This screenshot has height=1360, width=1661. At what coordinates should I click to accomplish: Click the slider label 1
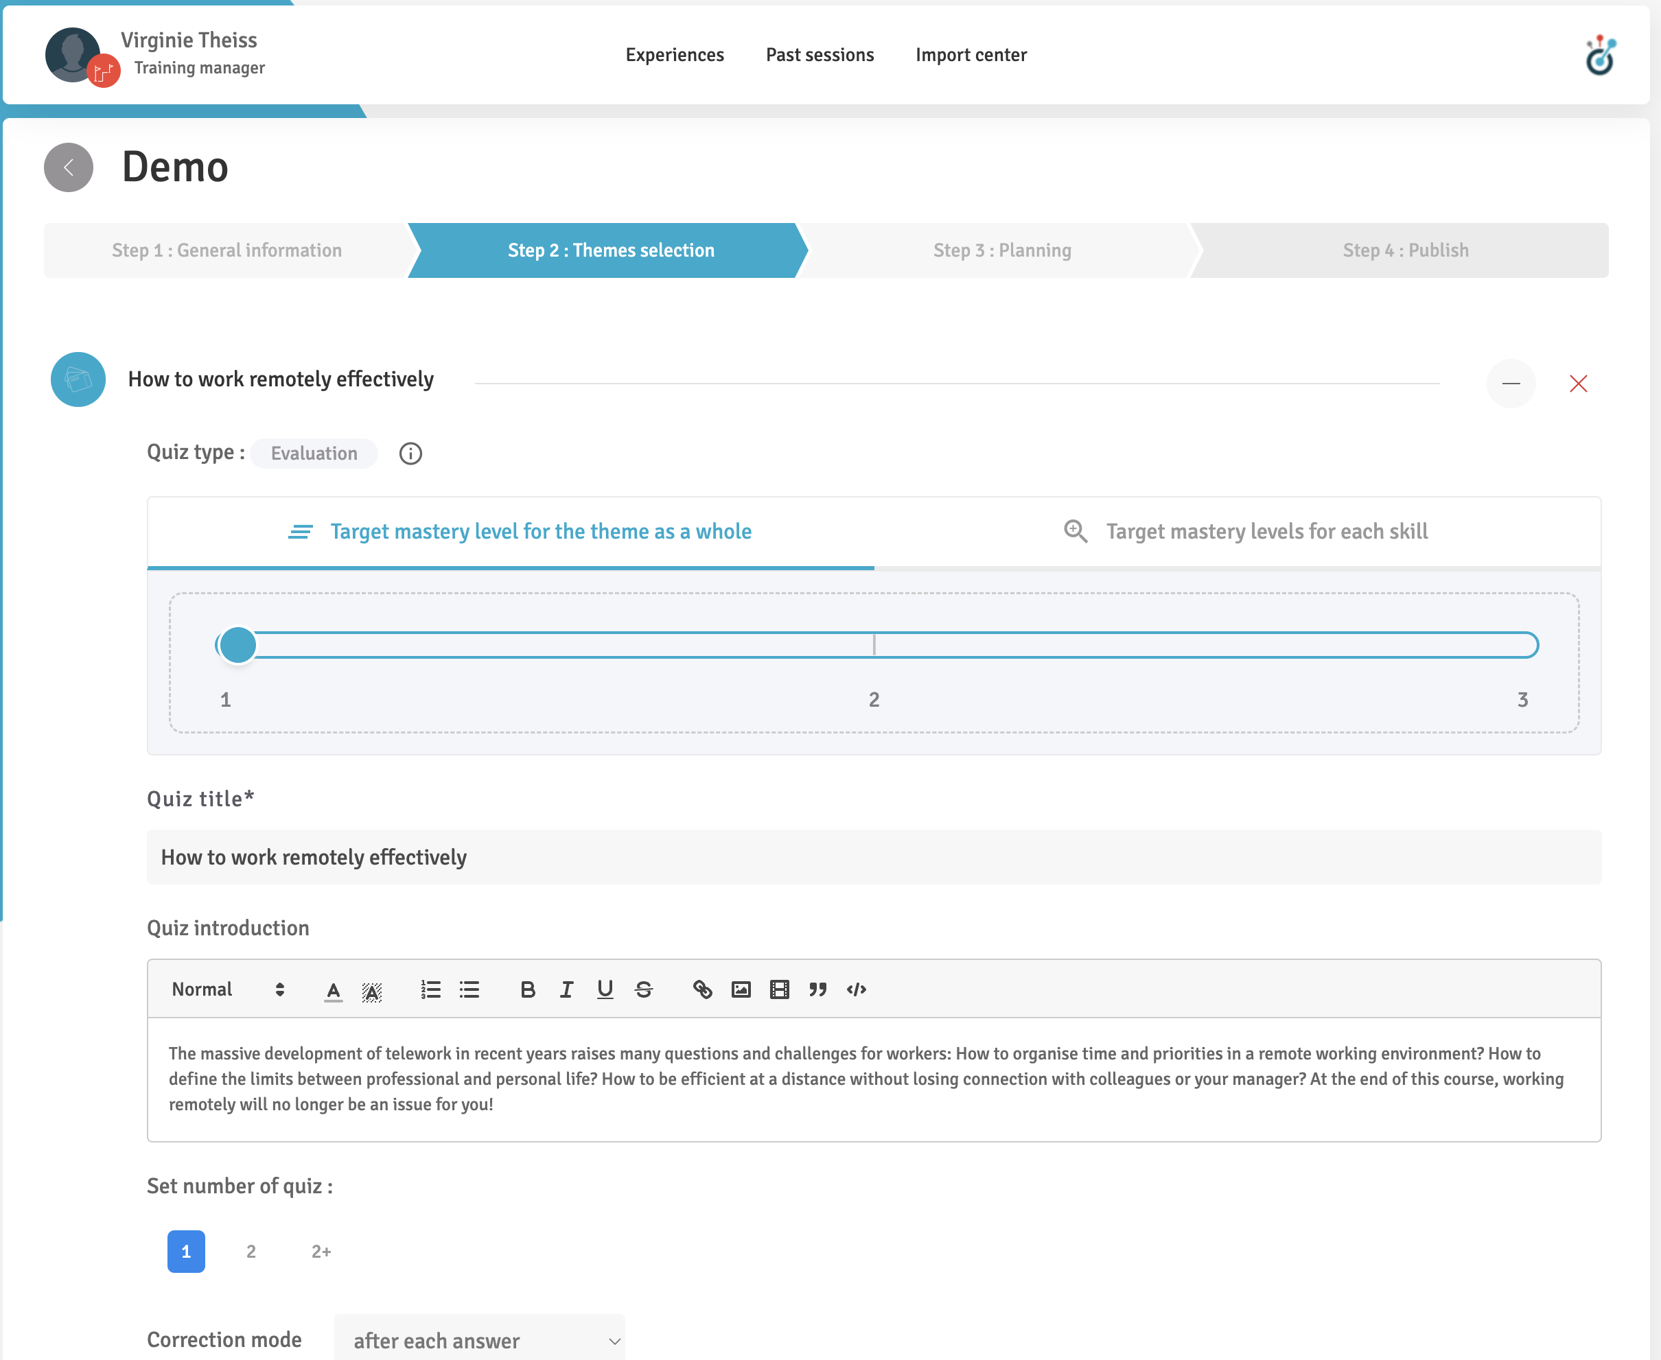pos(226,700)
